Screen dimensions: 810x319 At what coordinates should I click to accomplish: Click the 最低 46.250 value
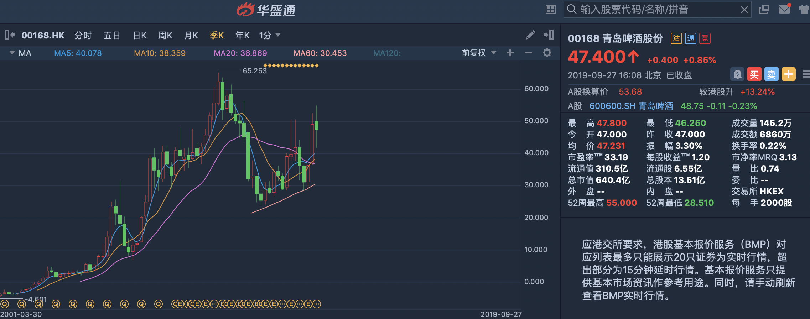pos(690,123)
